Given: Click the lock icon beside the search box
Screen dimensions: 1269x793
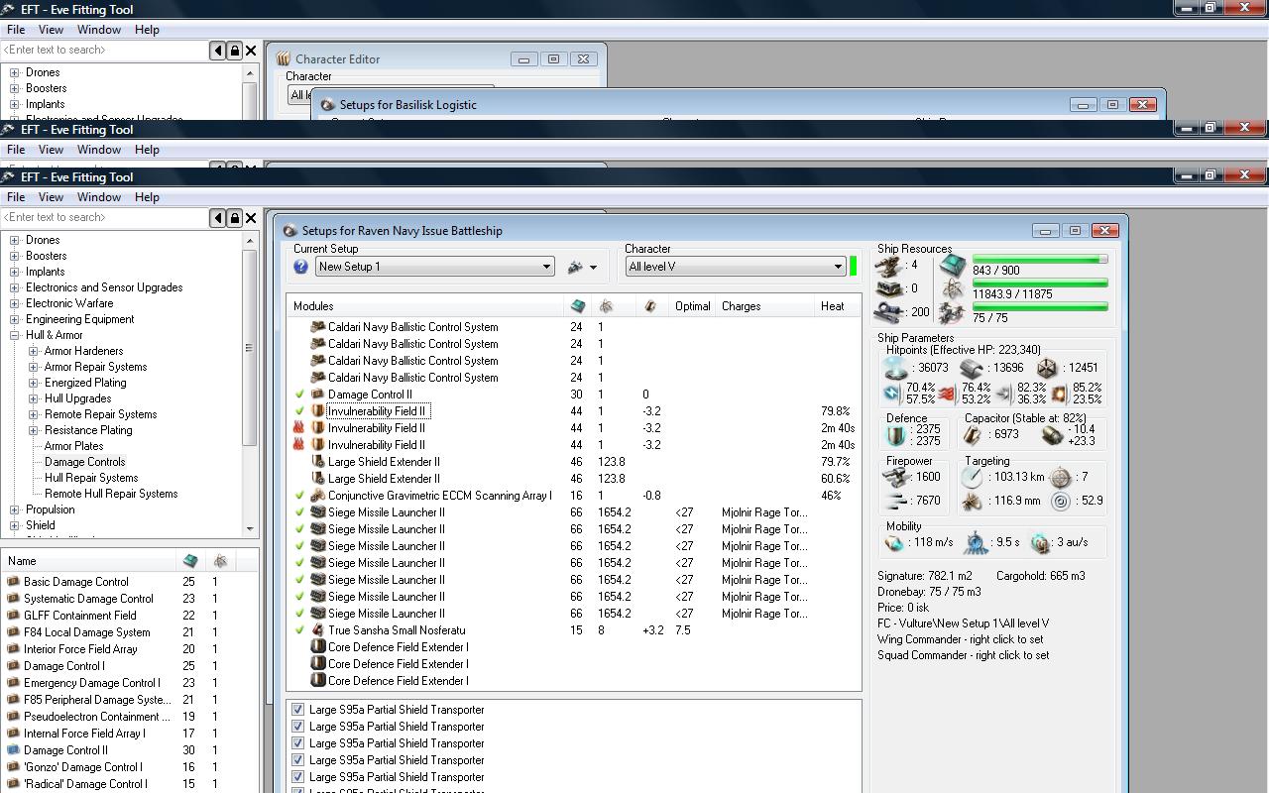Looking at the screenshot, I should [x=234, y=217].
